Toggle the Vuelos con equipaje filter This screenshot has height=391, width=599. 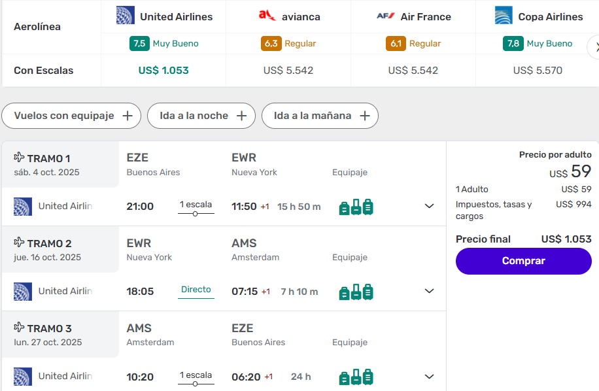click(x=71, y=116)
